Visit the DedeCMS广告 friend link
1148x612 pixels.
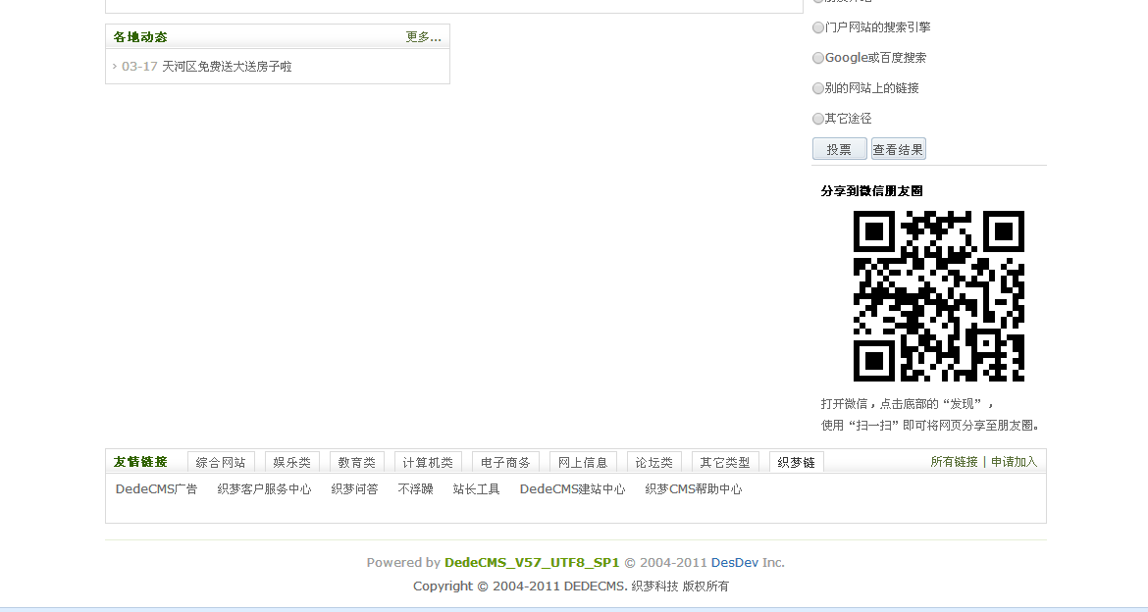(157, 489)
